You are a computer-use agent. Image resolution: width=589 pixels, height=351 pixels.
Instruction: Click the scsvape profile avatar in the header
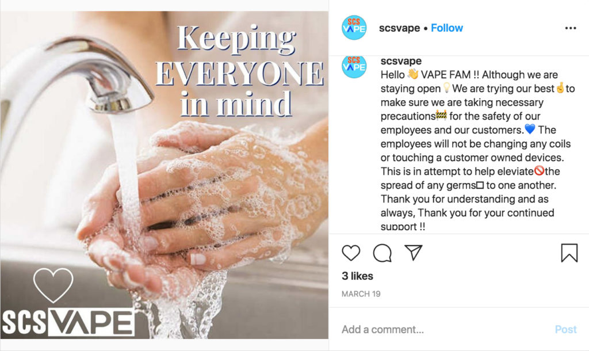tap(354, 28)
